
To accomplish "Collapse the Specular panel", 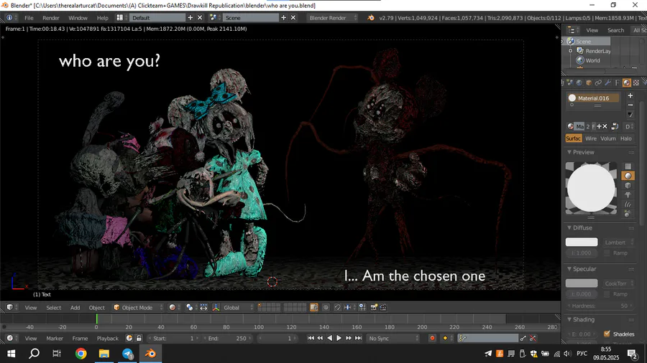I will (x=569, y=269).
